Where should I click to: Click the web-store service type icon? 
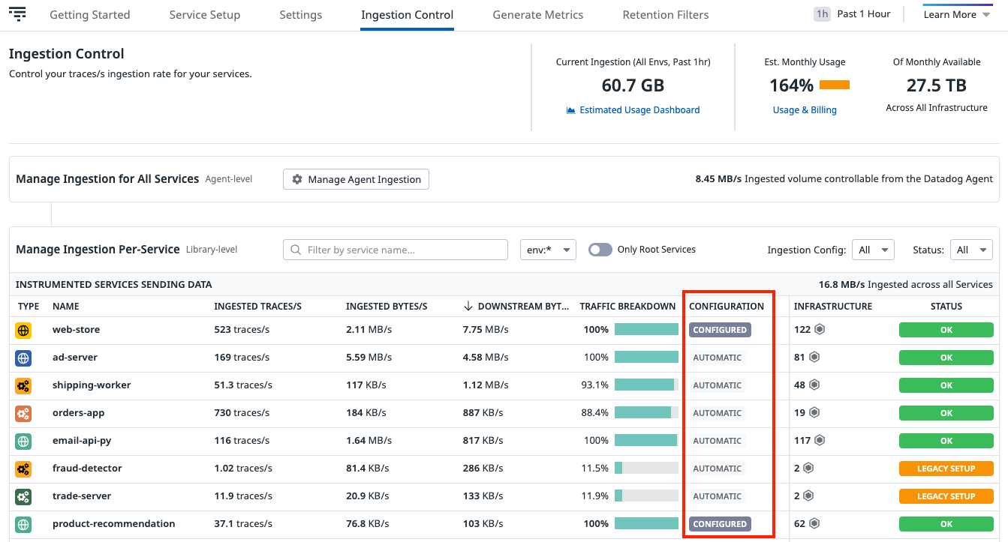23,330
